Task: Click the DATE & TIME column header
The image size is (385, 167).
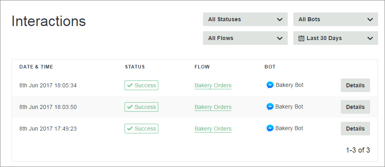Action: [x=36, y=67]
